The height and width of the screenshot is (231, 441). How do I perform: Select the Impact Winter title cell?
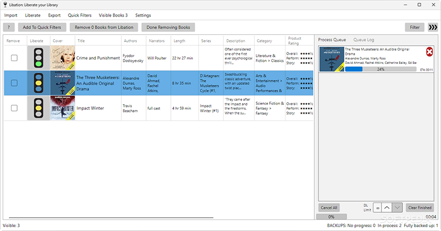(x=98, y=108)
